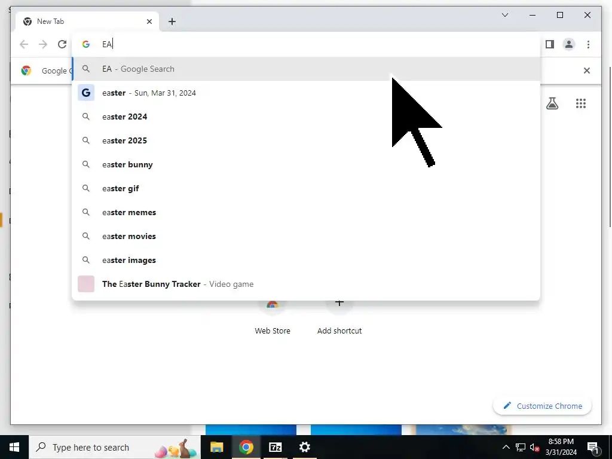Open the profile avatar icon
This screenshot has height=459, width=612.
tap(569, 44)
